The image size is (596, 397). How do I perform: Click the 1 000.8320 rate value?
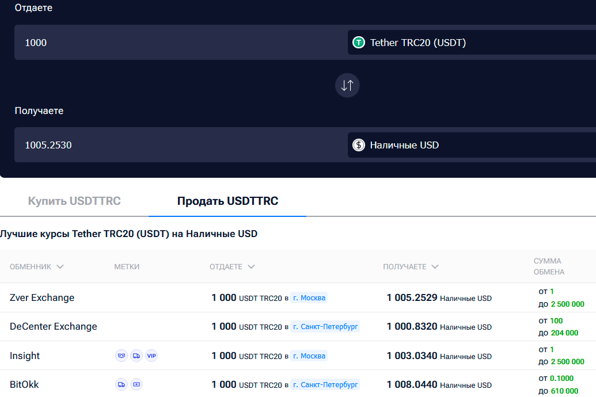pyautogui.click(x=412, y=326)
